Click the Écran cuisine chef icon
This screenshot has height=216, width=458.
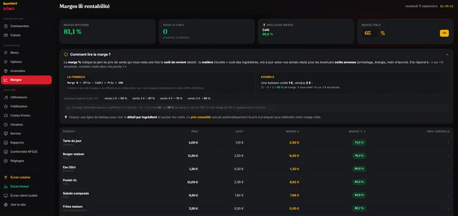6,177
